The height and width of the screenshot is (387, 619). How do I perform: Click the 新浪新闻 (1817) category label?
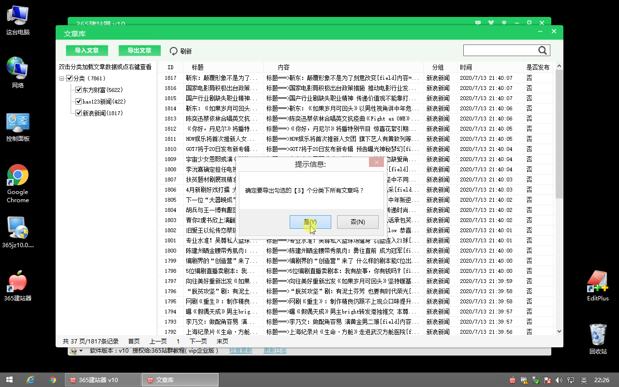pyautogui.click(x=103, y=113)
